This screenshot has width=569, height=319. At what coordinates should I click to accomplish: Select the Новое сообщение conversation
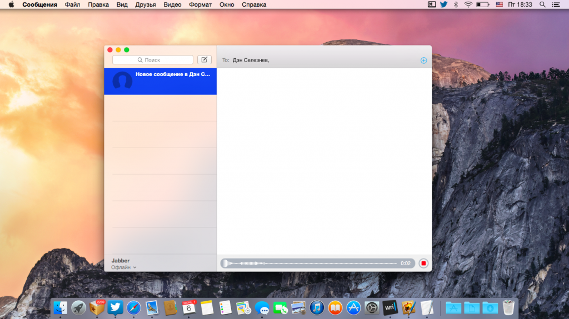160,81
